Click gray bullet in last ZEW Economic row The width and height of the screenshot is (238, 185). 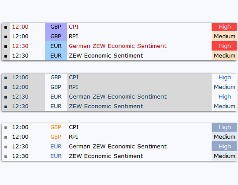(6, 156)
